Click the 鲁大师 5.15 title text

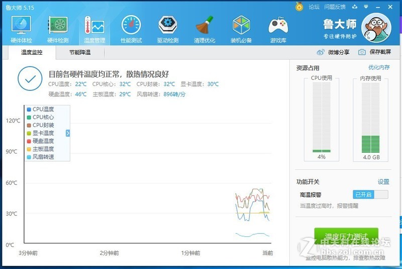coord(20,8)
